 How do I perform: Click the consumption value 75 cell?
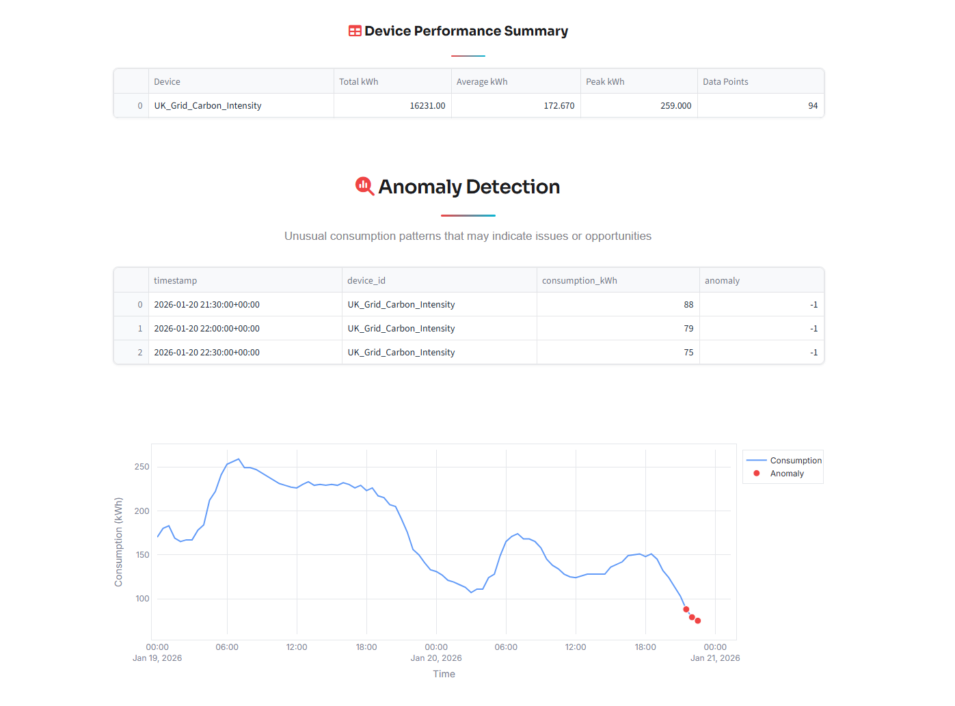618,352
